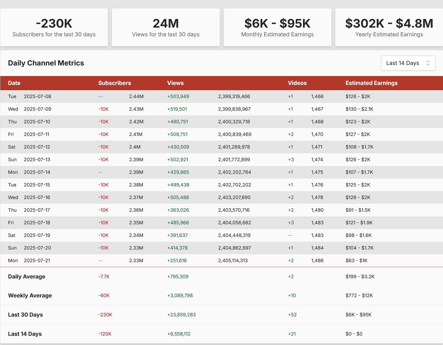Click weekly average views +3,089,798
The image size is (443, 345).
(180, 296)
